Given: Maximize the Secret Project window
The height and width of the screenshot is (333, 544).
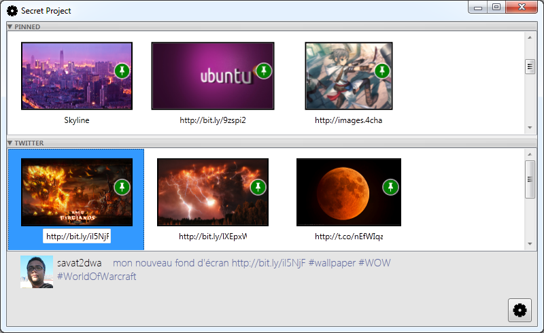Looking at the screenshot, I should click(x=496, y=7).
